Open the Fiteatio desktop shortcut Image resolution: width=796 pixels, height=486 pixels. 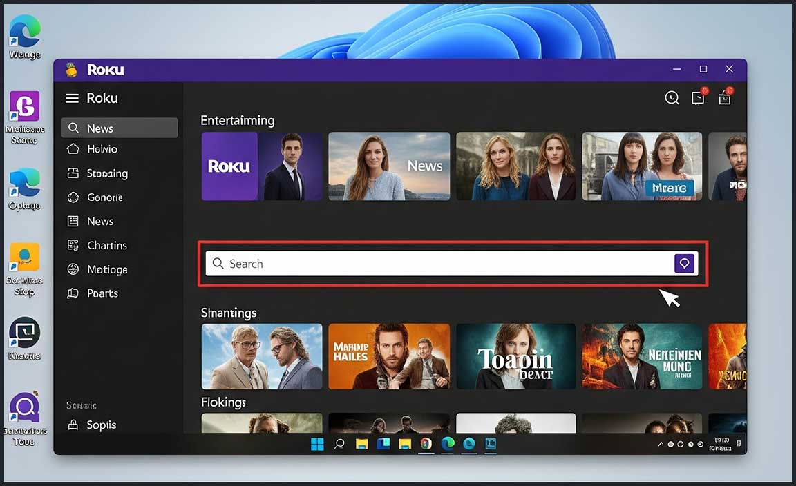[24, 339]
